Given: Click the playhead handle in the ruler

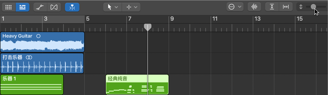Looking at the screenshot, I should pyautogui.click(x=148, y=27).
